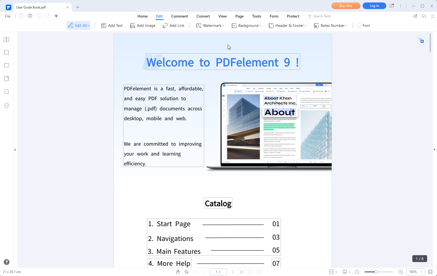
Task: Click the cloud upload icon
Action: [424, 16]
